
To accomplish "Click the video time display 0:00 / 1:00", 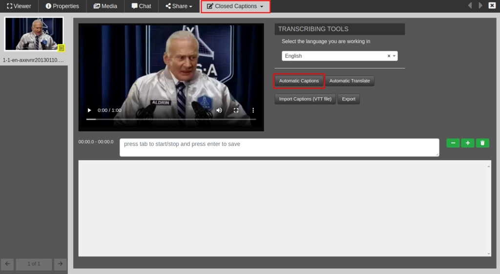I will pyautogui.click(x=109, y=110).
